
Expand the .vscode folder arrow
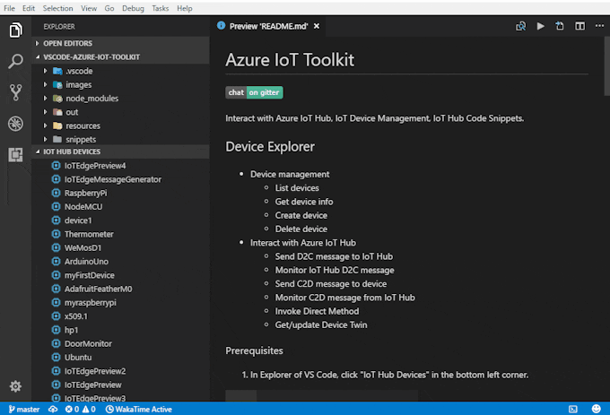coord(45,71)
